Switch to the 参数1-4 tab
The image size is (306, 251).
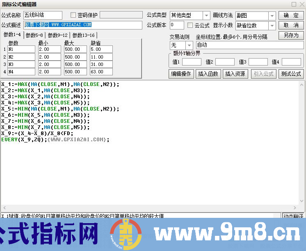click(12, 35)
